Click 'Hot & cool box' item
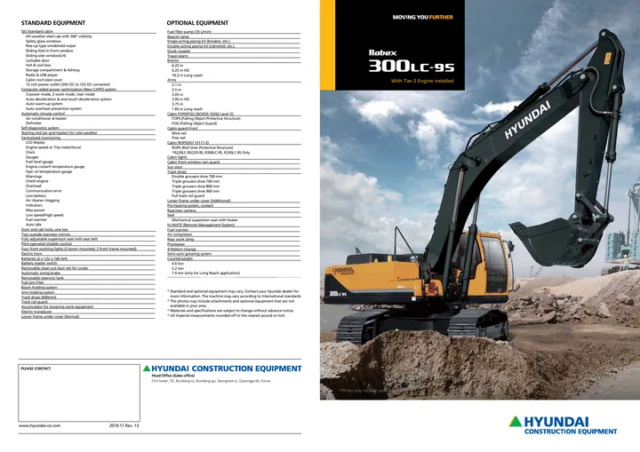 point(38,66)
